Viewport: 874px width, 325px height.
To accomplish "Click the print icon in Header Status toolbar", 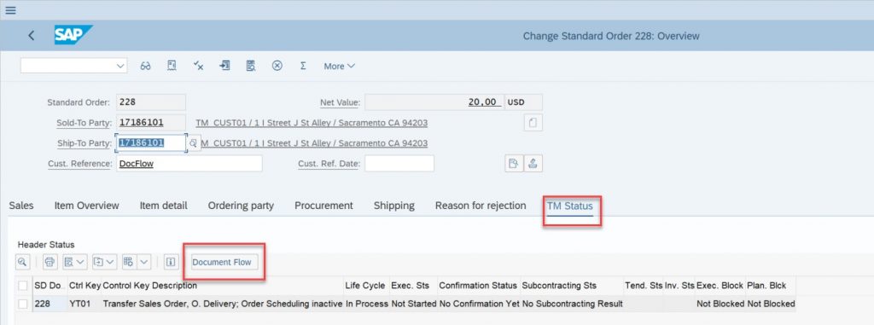I will (50, 261).
